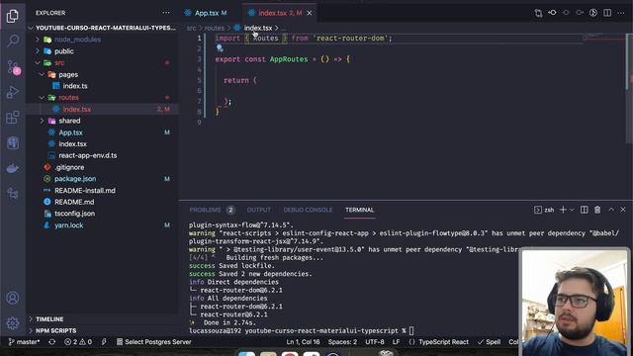Image resolution: width=633 pixels, height=356 pixels.
Task: Click Ln 1, Col 16 status entry
Action: (x=303, y=342)
